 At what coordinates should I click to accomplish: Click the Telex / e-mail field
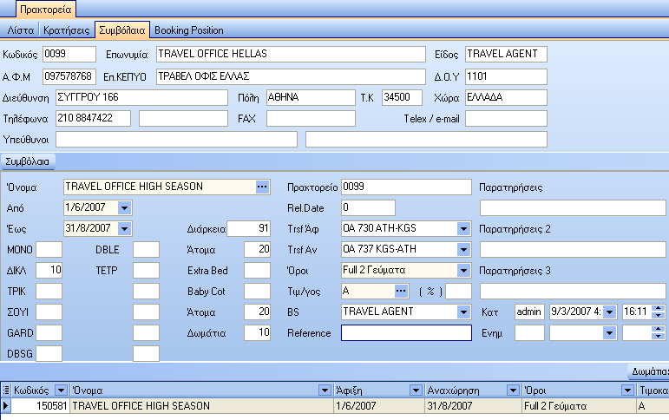[x=506, y=119]
